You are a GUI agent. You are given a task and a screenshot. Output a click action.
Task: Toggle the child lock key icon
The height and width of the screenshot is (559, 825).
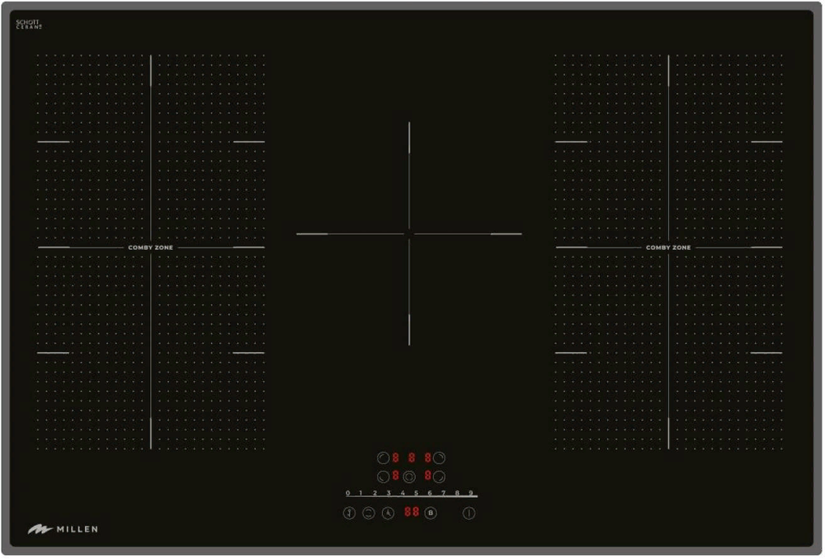[349, 513]
